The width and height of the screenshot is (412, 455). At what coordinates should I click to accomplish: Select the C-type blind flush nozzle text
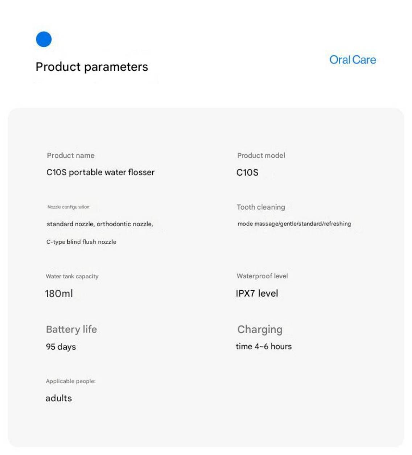point(81,242)
